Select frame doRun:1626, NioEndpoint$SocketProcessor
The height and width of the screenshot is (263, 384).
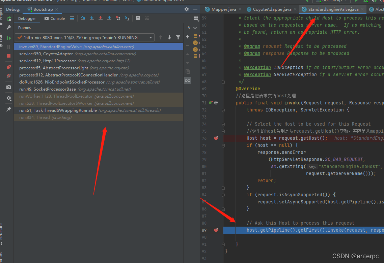click(99, 82)
